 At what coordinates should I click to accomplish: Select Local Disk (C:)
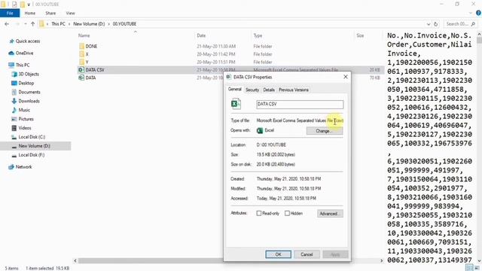[x=32, y=137]
